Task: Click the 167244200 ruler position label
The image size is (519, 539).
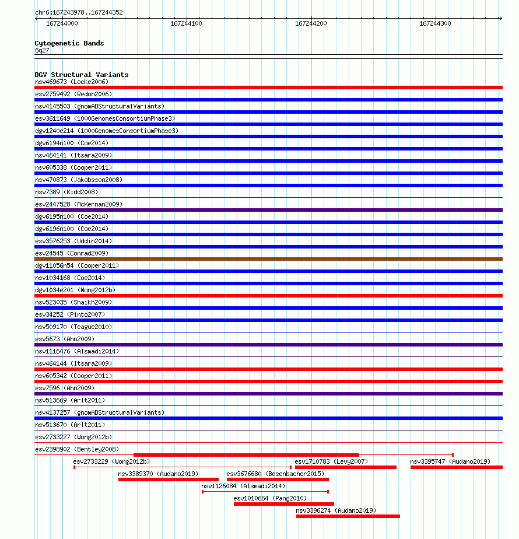Action: (x=311, y=24)
